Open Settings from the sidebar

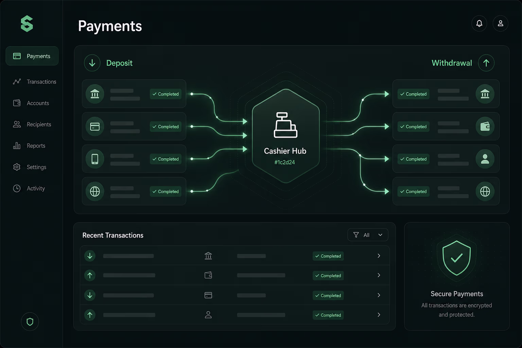pyautogui.click(x=30, y=167)
